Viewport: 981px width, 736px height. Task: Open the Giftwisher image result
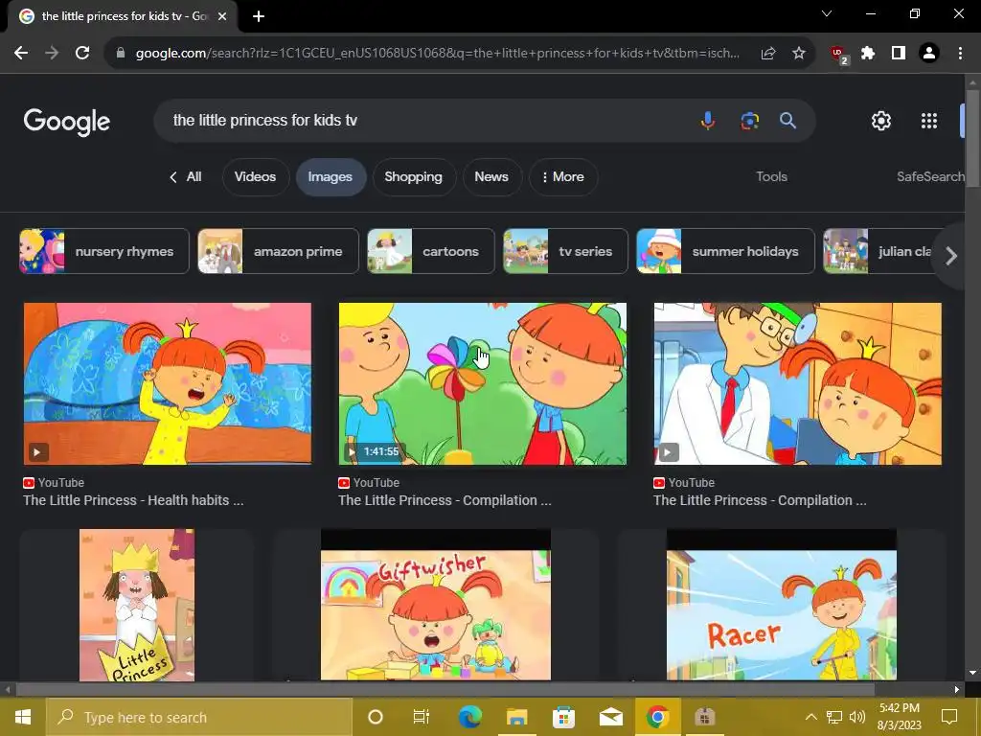pyautogui.click(x=436, y=605)
